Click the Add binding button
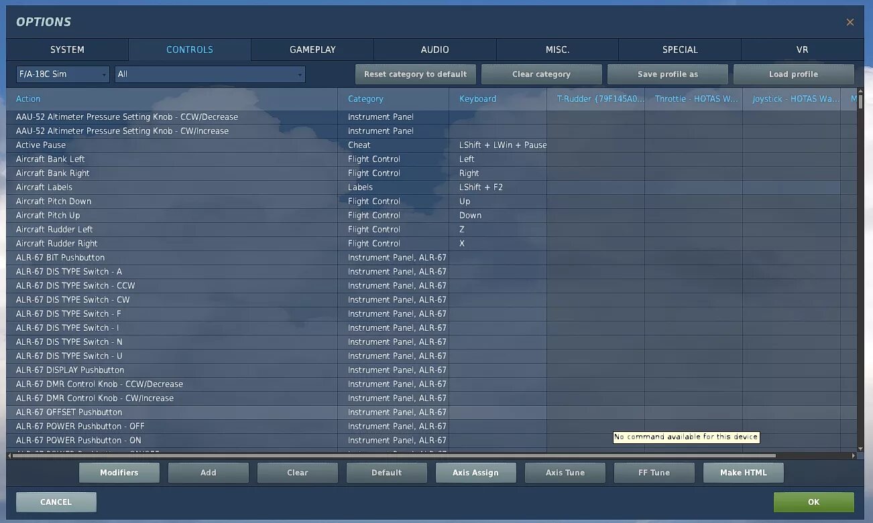Viewport: 873px width, 523px height. click(208, 472)
